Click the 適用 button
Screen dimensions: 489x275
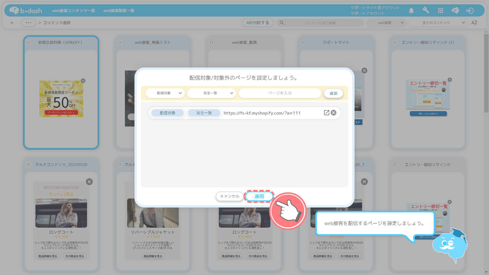click(259, 196)
